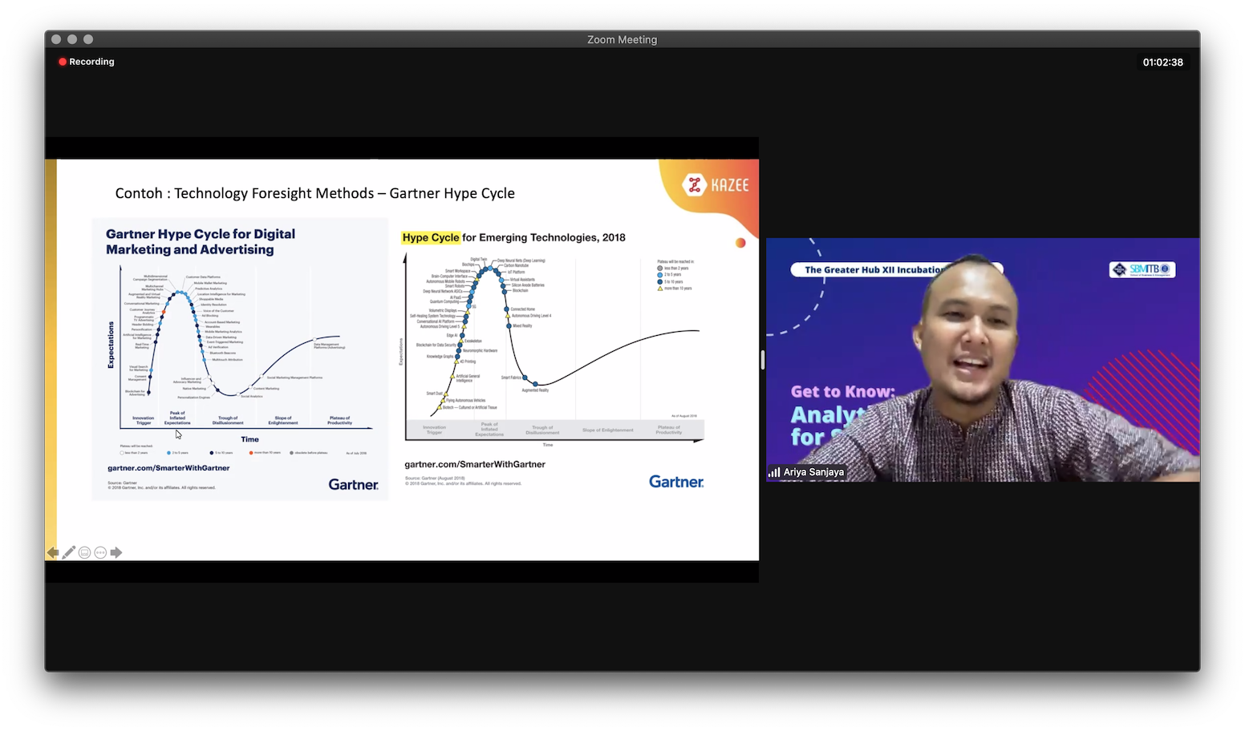This screenshot has width=1245, height=731.
Task: Select Ariya Sanjaya's video thumbnail
Action: (x=983, y=360)
